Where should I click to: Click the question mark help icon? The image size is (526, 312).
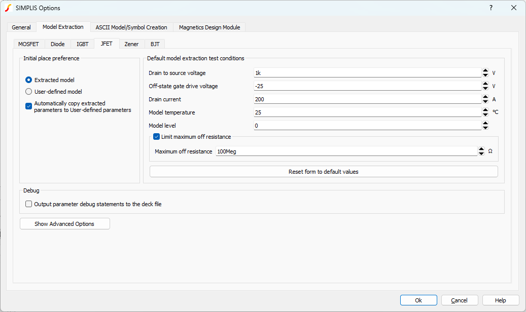tap(490, 8)
